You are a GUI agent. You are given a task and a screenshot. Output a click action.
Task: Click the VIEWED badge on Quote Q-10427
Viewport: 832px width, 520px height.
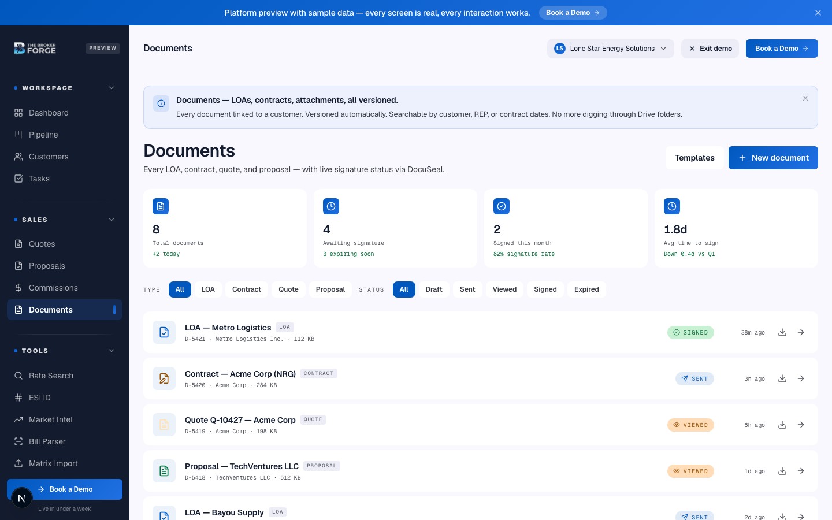[690, 425]
